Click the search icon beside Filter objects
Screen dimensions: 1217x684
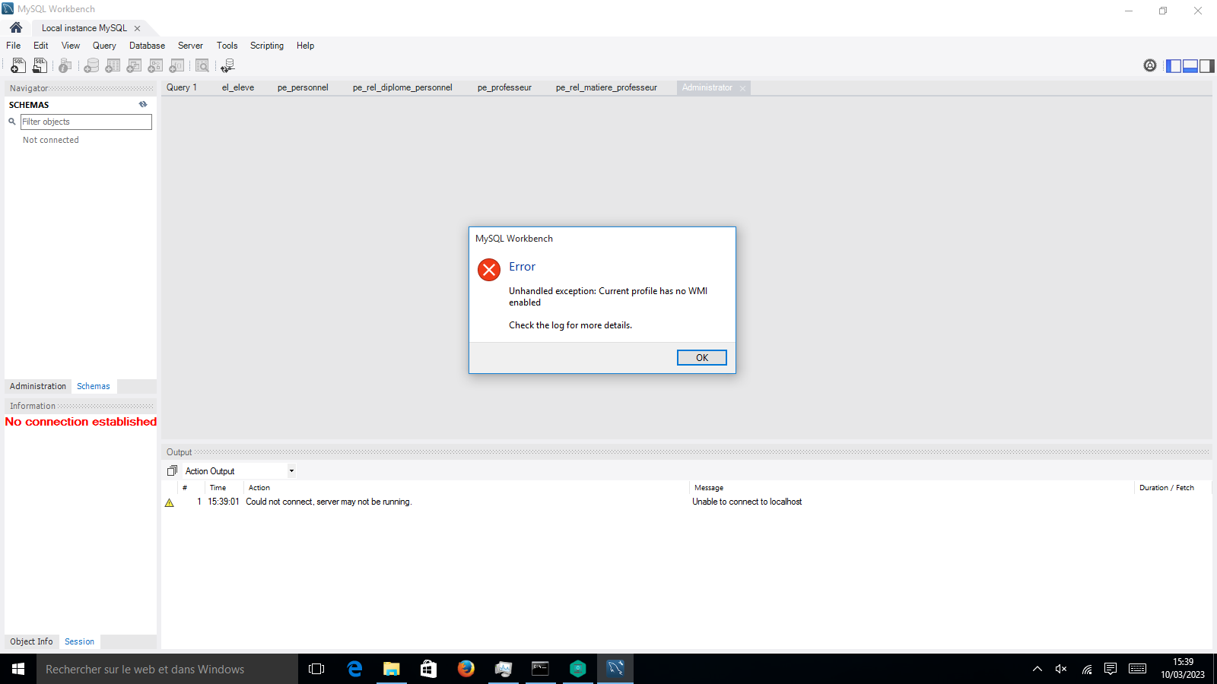pyautogui.click(x=12, y=122)
